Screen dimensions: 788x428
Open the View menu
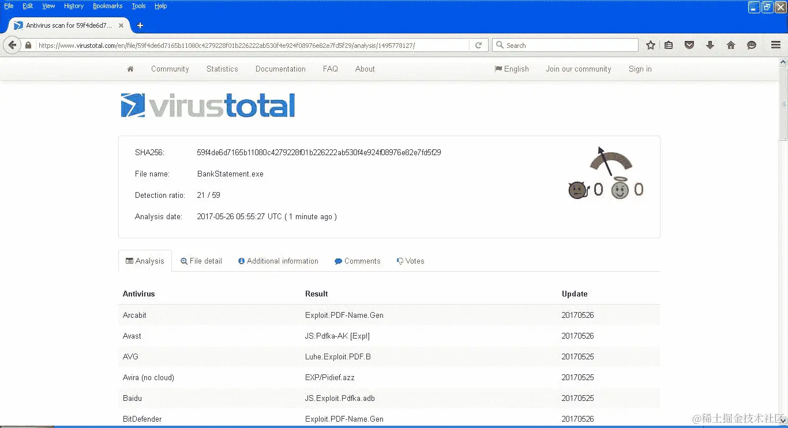point(48,6)
